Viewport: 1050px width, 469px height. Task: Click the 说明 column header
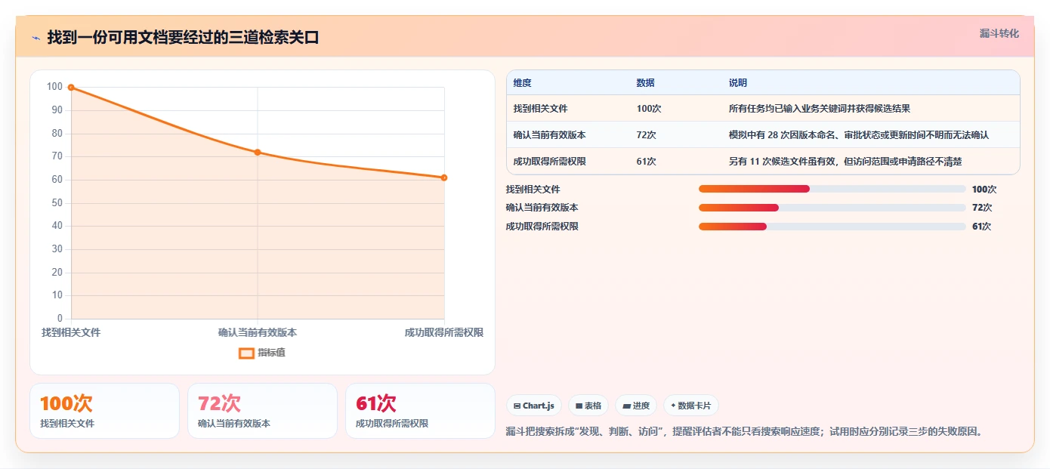[x=738, y=83]
